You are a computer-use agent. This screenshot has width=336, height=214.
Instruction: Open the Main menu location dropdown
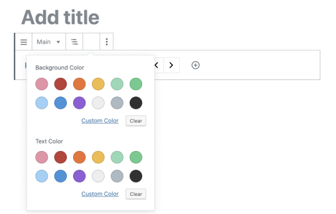click(x=49, y=42)
